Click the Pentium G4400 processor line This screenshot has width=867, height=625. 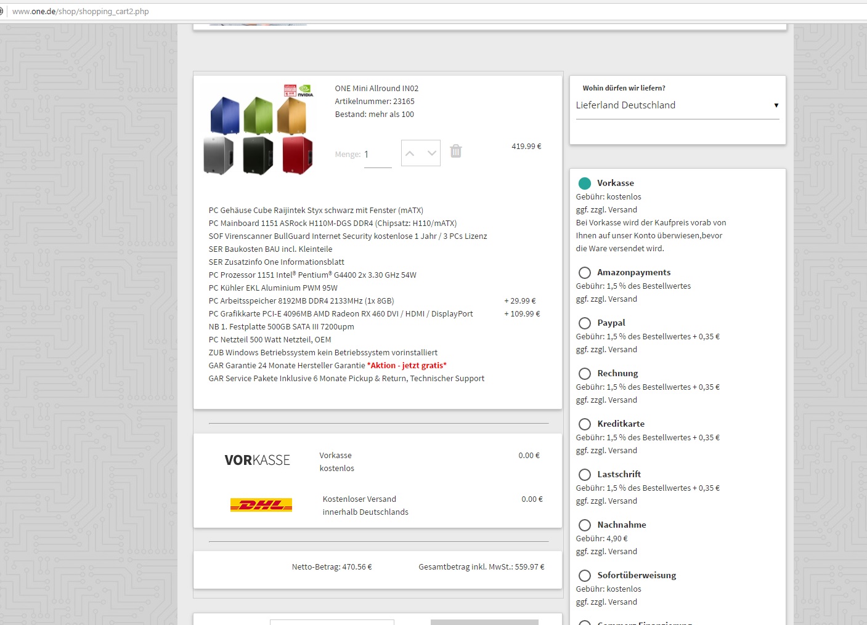click(312, 275)
